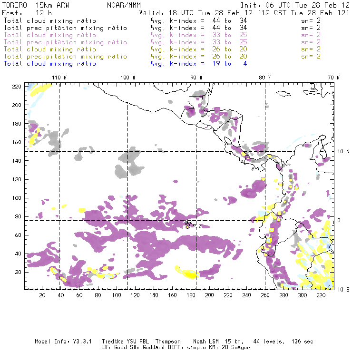Select "100" on the horizontal grid axis
The height and width of the screenshot is (352, 352).
(x=117, y=295)
